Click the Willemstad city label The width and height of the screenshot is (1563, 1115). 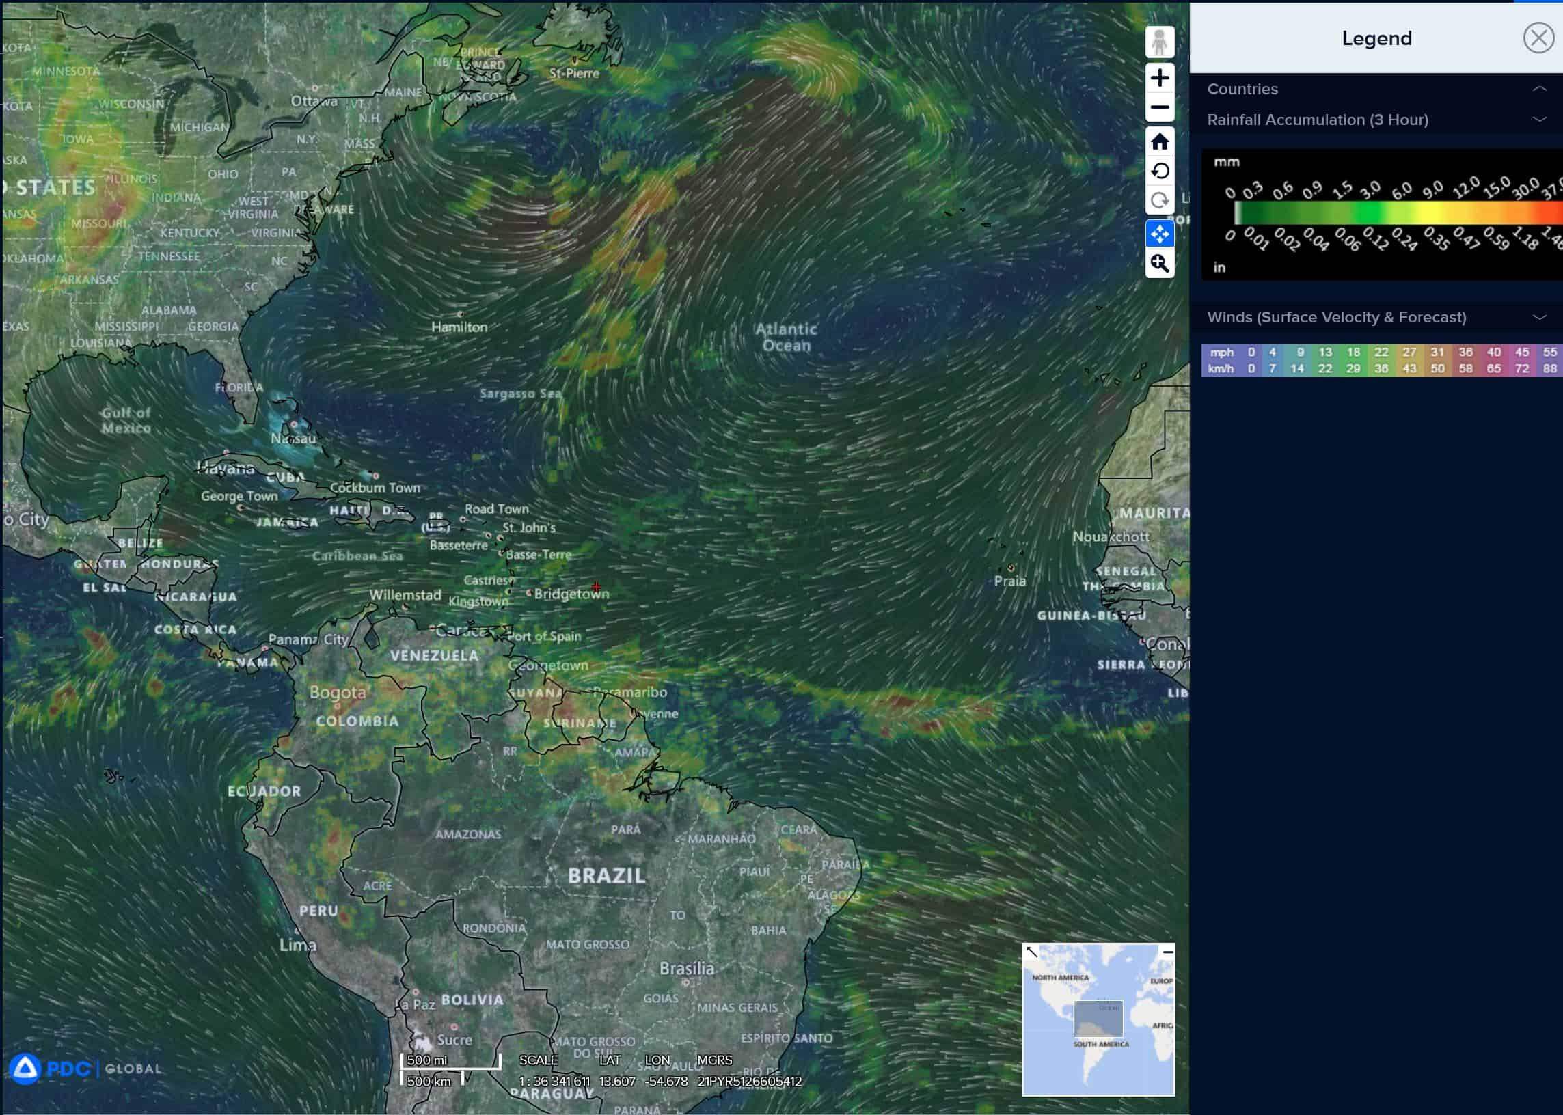pos(405,595)
